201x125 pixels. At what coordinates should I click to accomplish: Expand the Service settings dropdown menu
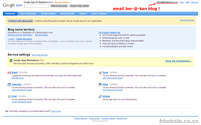(99, 14)
